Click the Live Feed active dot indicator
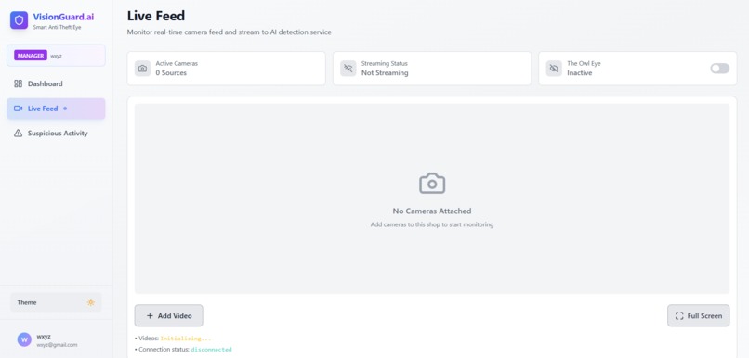This screenshot has width=749, height=358. pyautogui.click(x=65, y=109)
